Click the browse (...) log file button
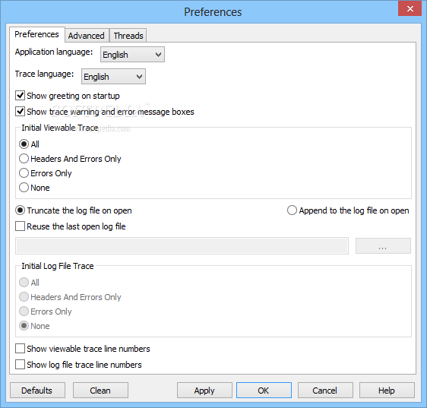This screenshot has width=427, height=408. click(x=383, y=245)
